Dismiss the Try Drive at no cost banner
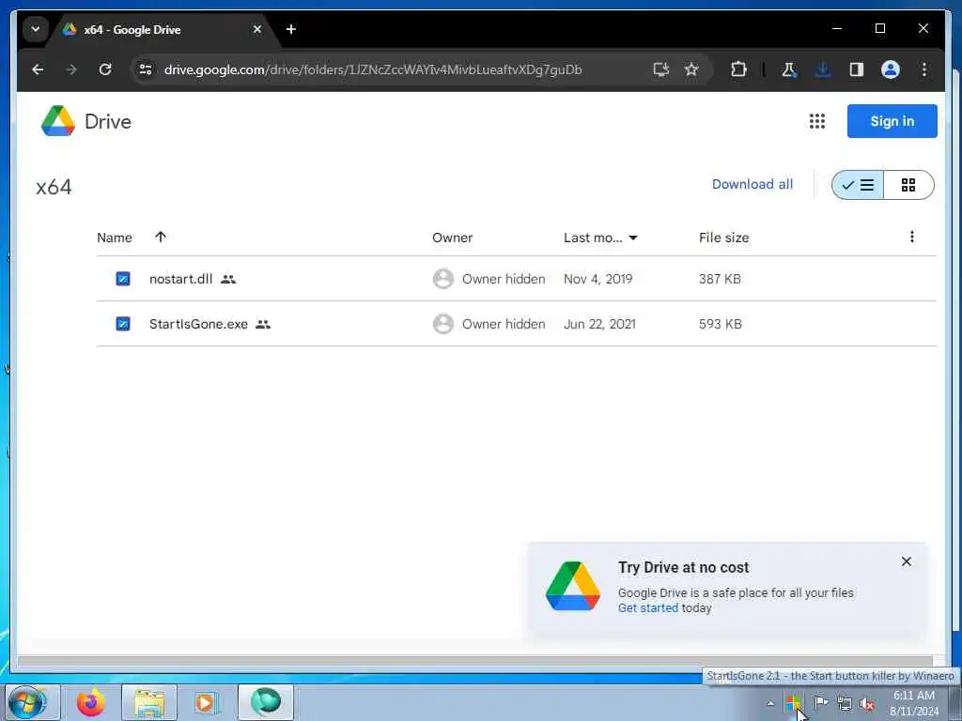Viewport: 962px width, 721px height. click(907, 561)
